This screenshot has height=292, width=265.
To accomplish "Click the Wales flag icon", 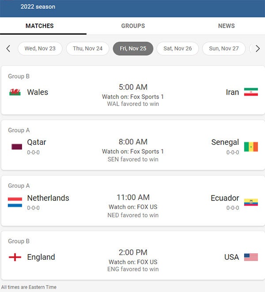I will pos(15,92).
